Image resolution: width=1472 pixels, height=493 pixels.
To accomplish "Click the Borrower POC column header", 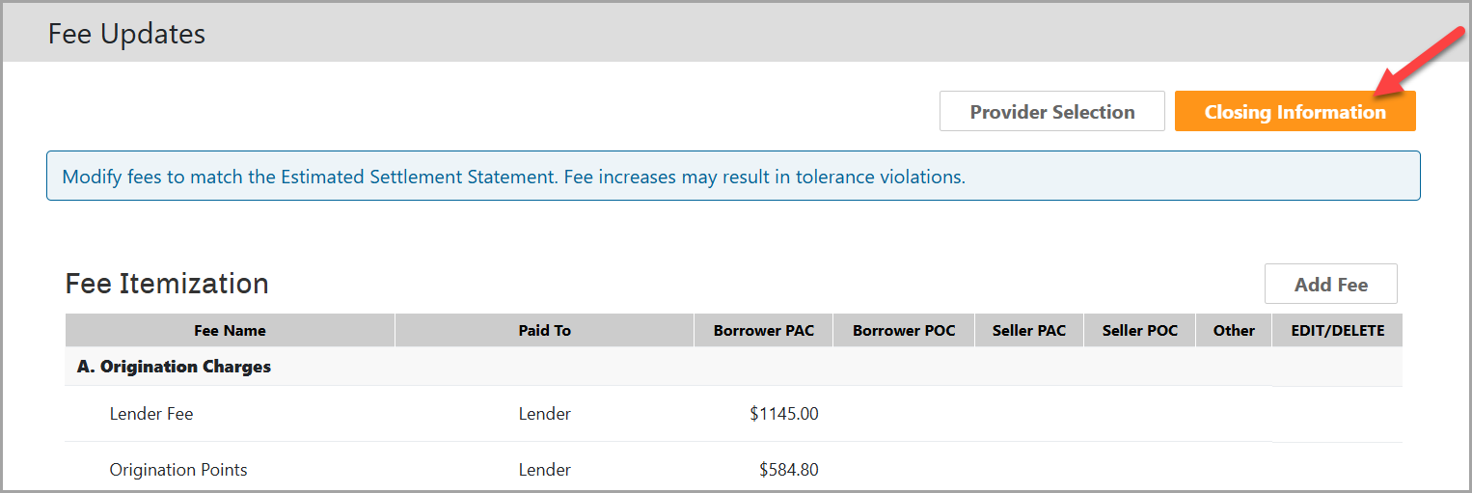I will (904, 331).
